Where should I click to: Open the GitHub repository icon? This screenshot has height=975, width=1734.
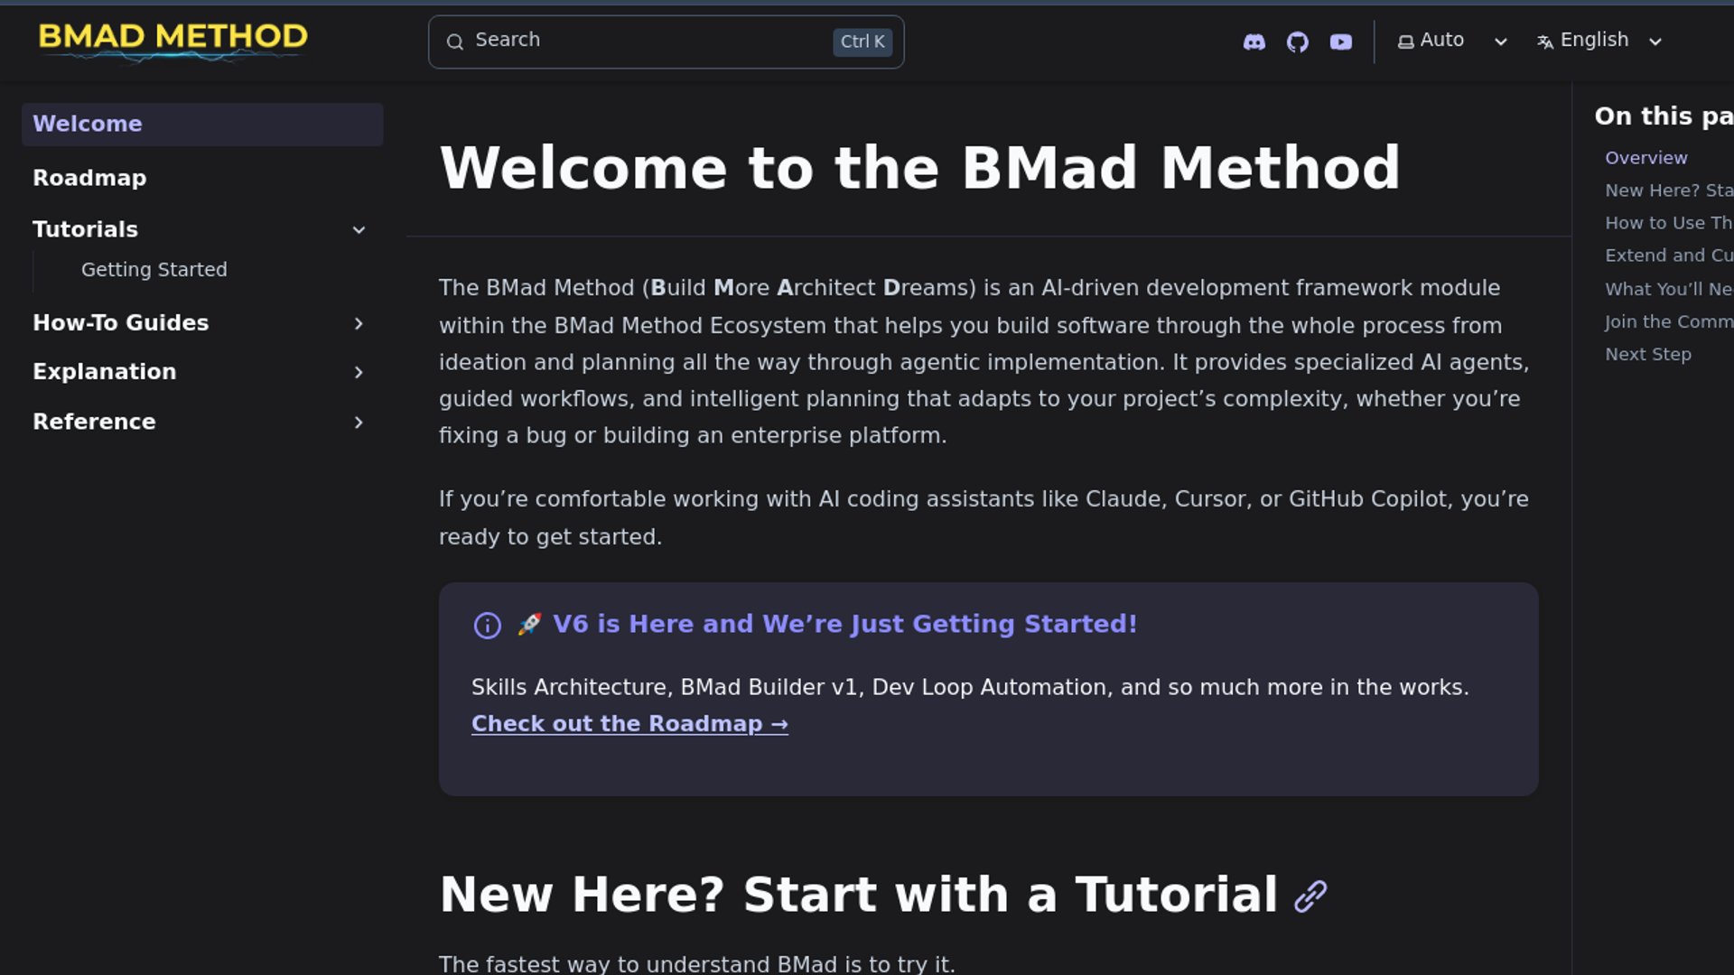click(1297, 42)
